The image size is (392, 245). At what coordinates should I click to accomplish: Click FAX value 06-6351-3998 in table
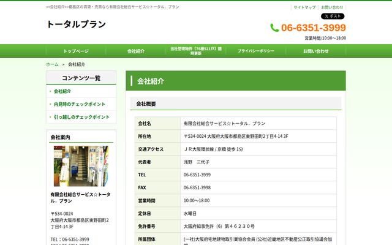click(197, 187)
